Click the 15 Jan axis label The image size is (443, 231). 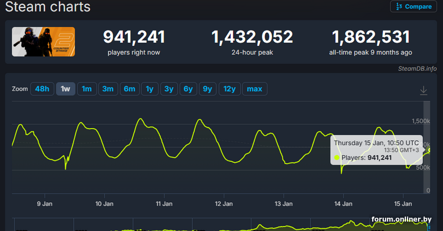coord(403,203)
